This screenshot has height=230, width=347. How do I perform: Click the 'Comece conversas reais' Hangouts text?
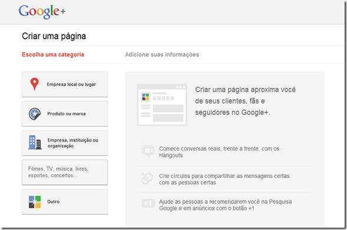coord(219,152)
